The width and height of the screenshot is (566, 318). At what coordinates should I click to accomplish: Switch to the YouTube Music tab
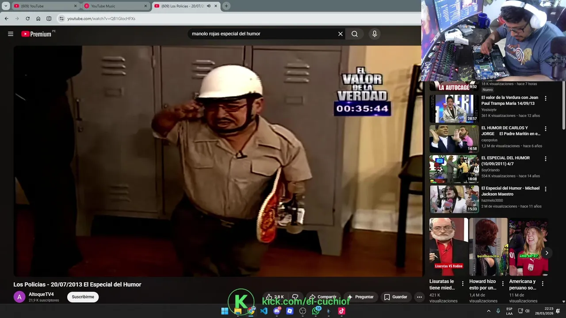click(x=115, y=6)
